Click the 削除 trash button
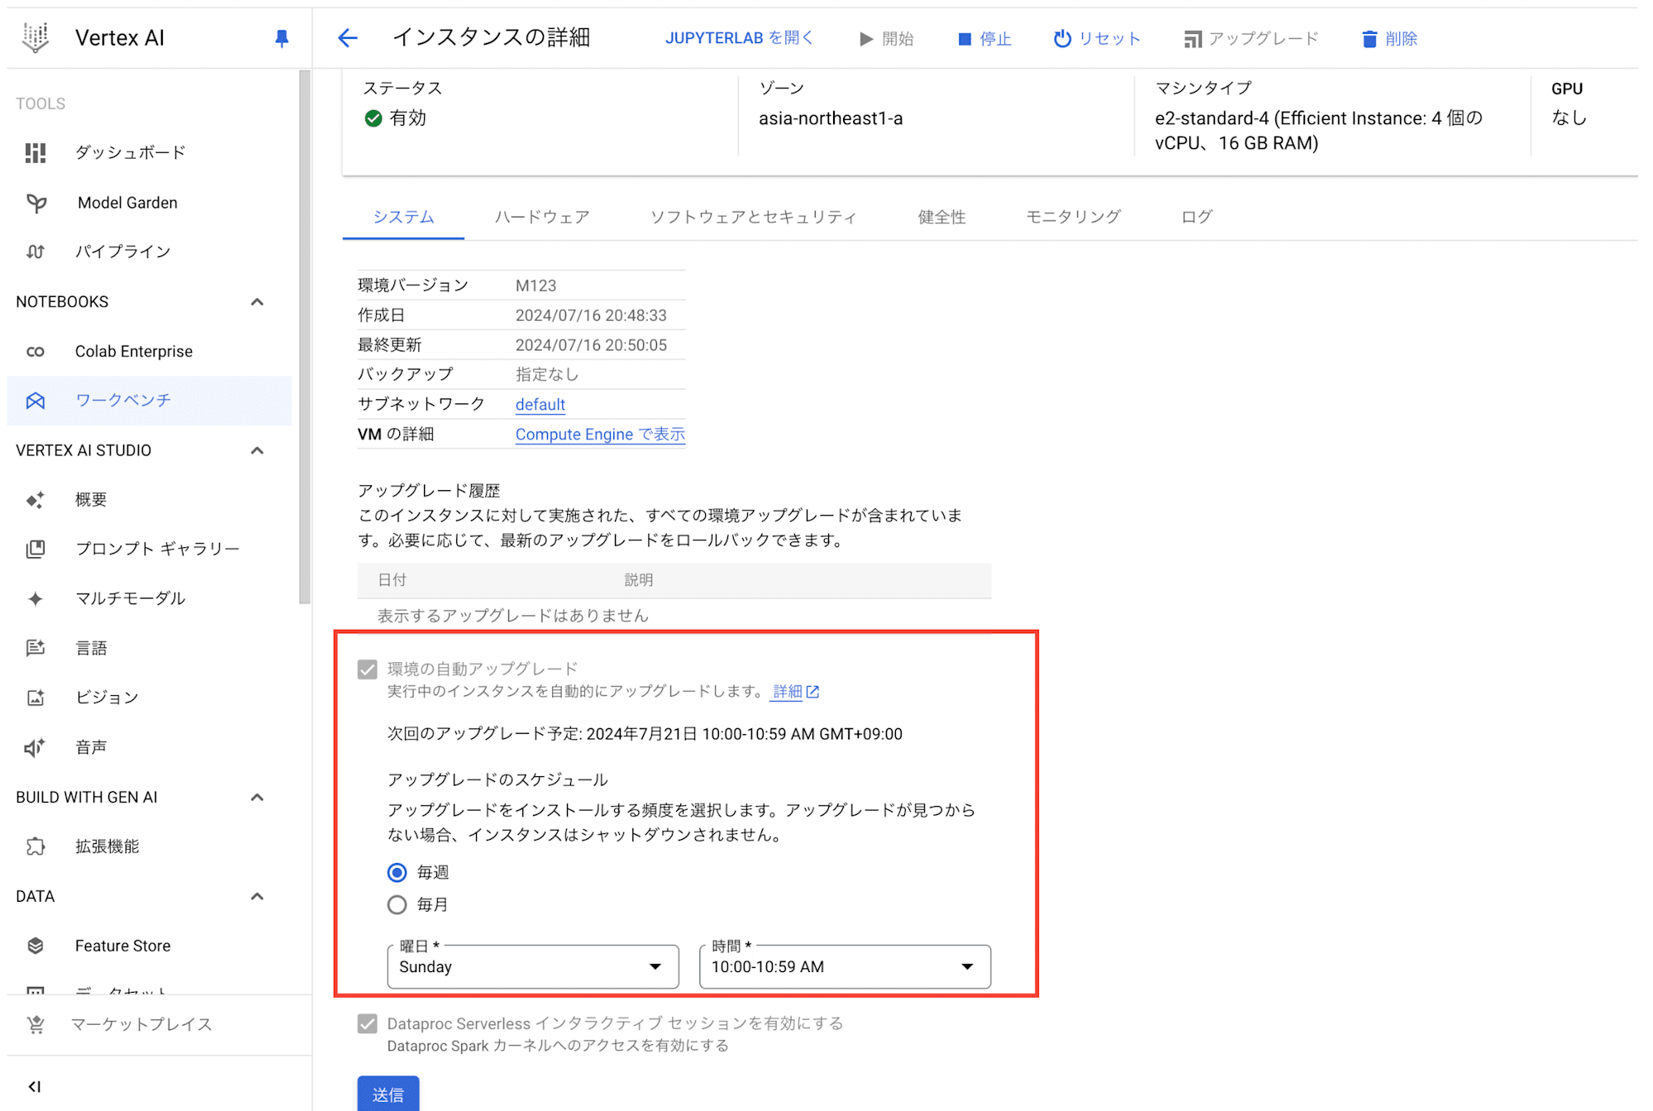This screenshot has width=1653, height=1111. (x=1389, y=39)
